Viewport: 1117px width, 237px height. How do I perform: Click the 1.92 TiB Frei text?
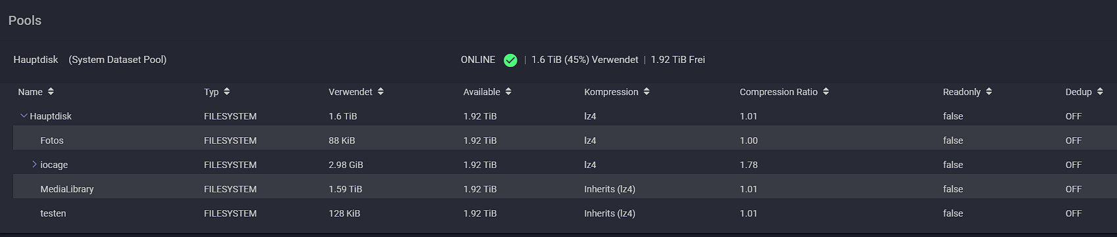click(678, 60)
